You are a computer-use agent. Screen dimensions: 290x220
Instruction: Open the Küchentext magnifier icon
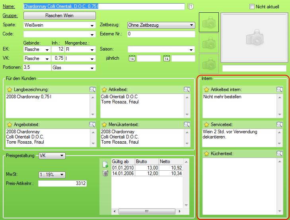point(280,153)
